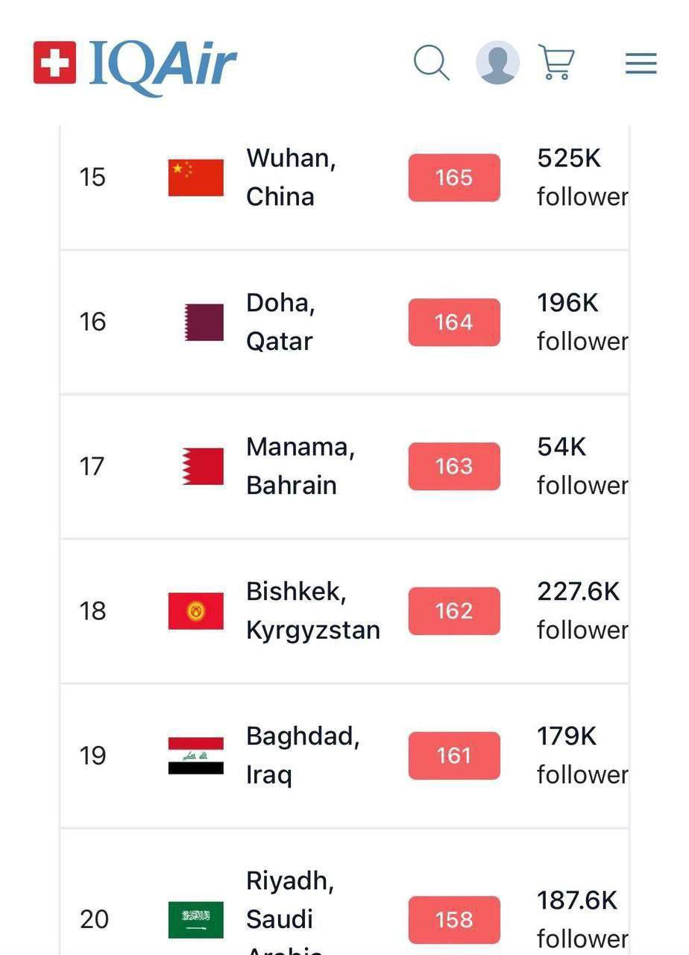Click the red AQI indicator showing 162
689x955 pixels.
point(453,610)
